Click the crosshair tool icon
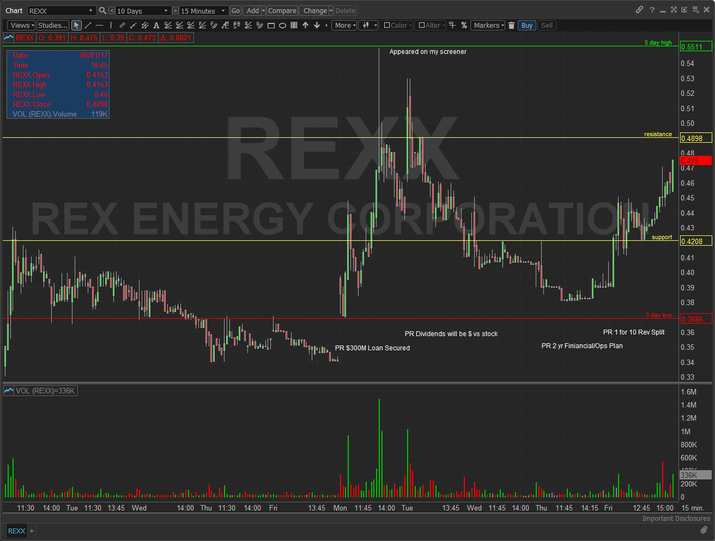The height and width of the screenshot is (541, 715). (452, 25)
